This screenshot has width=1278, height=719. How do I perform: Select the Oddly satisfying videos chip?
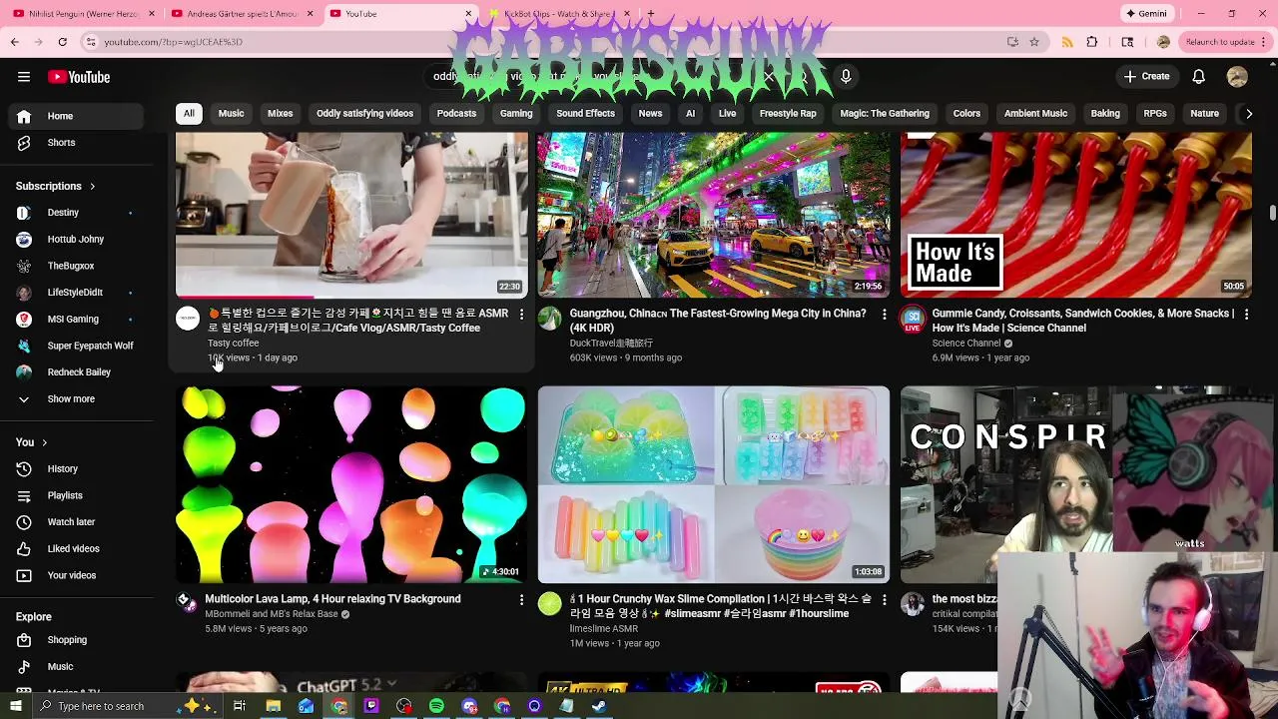pos(364,114)
